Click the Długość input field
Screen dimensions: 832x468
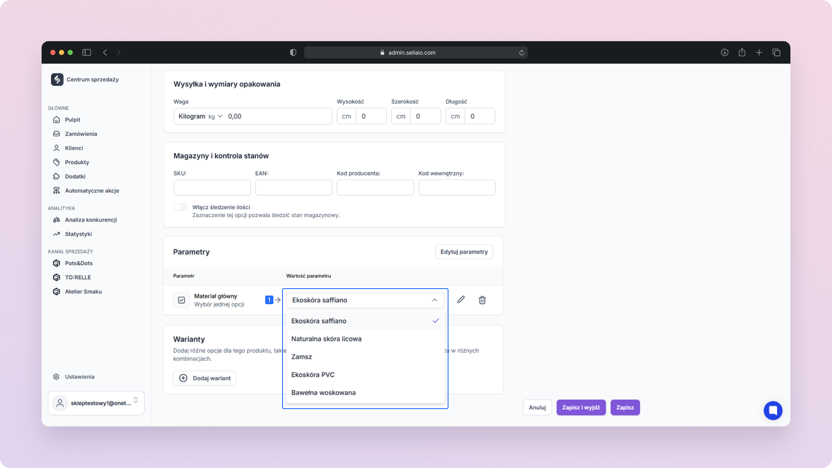[480, 116]
